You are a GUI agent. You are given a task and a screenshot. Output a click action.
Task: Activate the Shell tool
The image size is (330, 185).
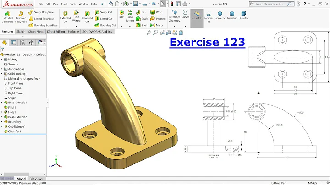point(142,25)
